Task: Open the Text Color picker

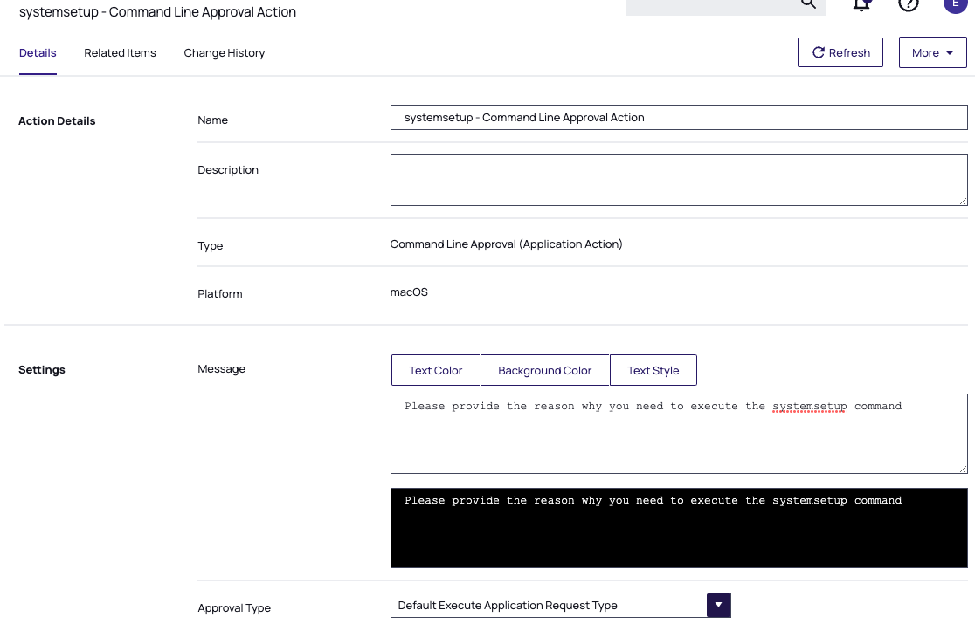Action: (x=435, y=370)
